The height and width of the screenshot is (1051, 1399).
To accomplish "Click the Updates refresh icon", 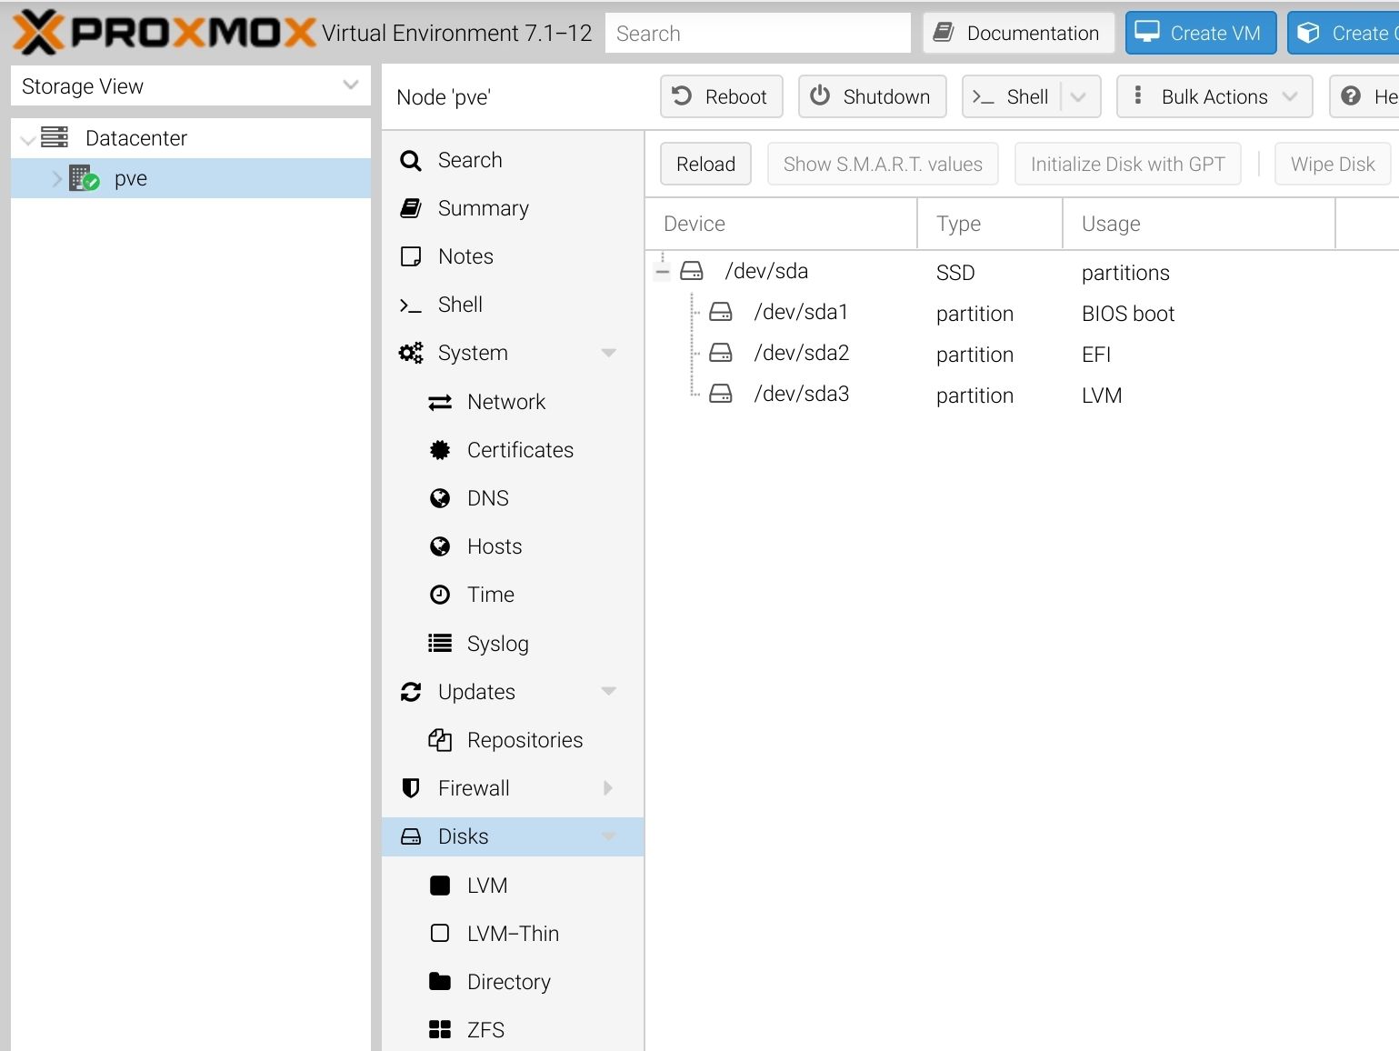I will pos(411,692).
